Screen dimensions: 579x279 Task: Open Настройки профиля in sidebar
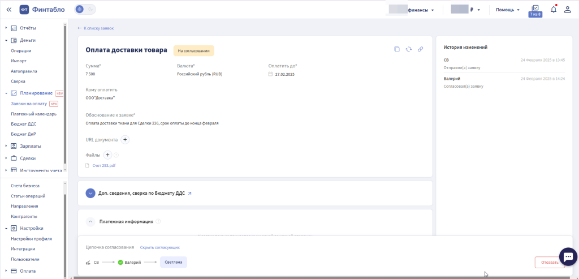click(x=32, y=239)
